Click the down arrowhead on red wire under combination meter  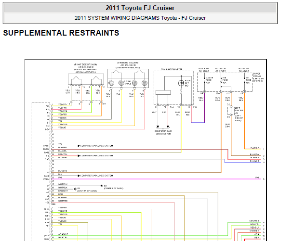click(168, 127)
